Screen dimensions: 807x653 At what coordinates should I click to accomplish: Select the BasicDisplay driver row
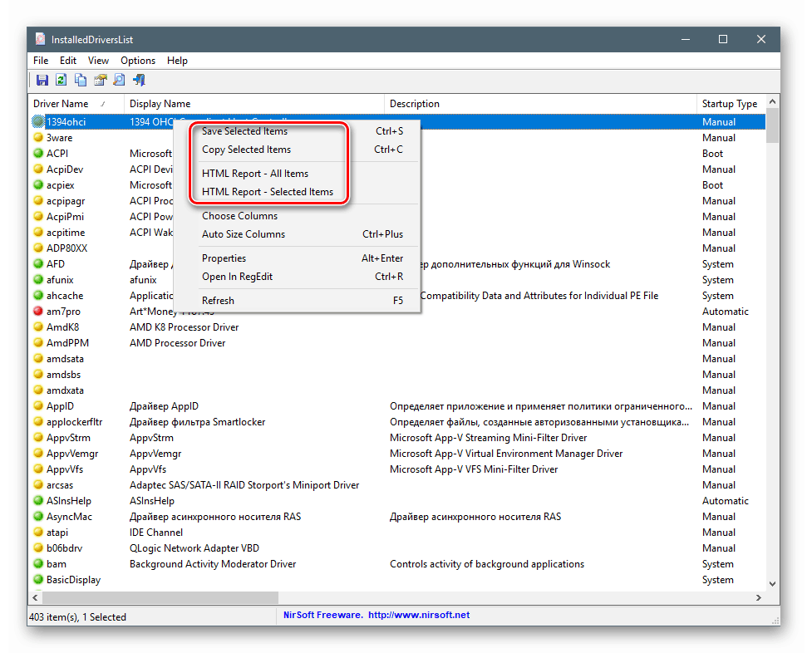point(73,580)
